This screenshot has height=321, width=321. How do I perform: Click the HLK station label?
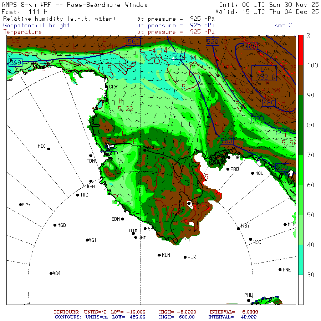click(192, 257)
